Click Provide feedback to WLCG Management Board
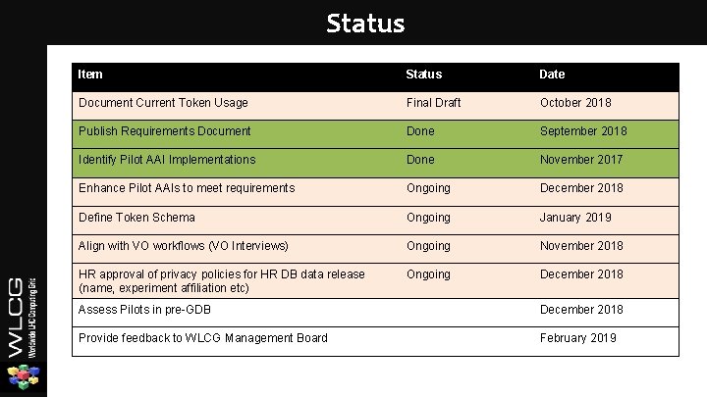Viewport: 707px width, 397px height. pyautogui.click(x=203, y=338)
